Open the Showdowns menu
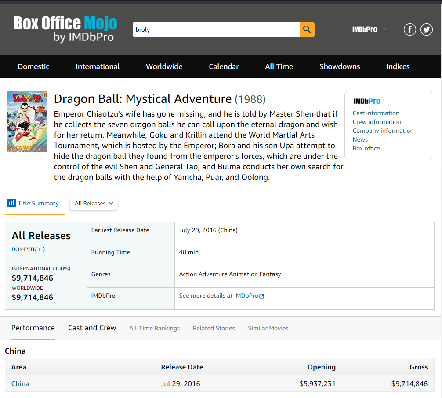The width and height of the screenshot is (442, 398). coord(340,66)
